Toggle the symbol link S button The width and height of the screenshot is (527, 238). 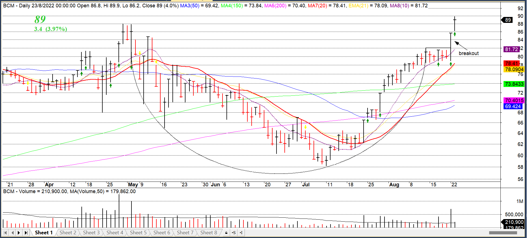point(234,233)
